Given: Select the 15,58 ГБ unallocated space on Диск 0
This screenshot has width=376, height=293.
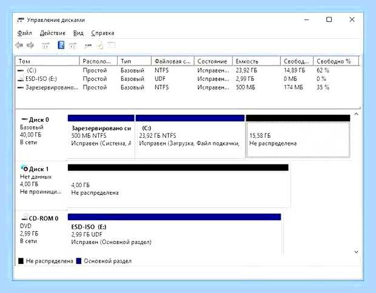Looking at the screenshot, I should pos(298,136).
